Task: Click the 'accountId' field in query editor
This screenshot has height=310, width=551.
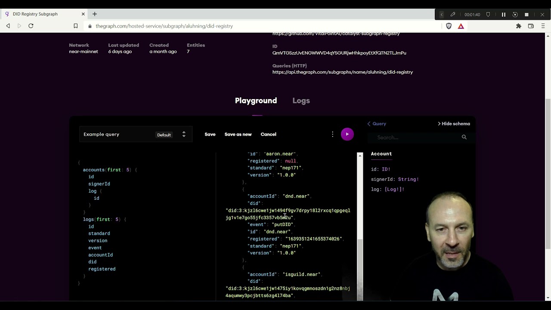Action: pos(101,255)
